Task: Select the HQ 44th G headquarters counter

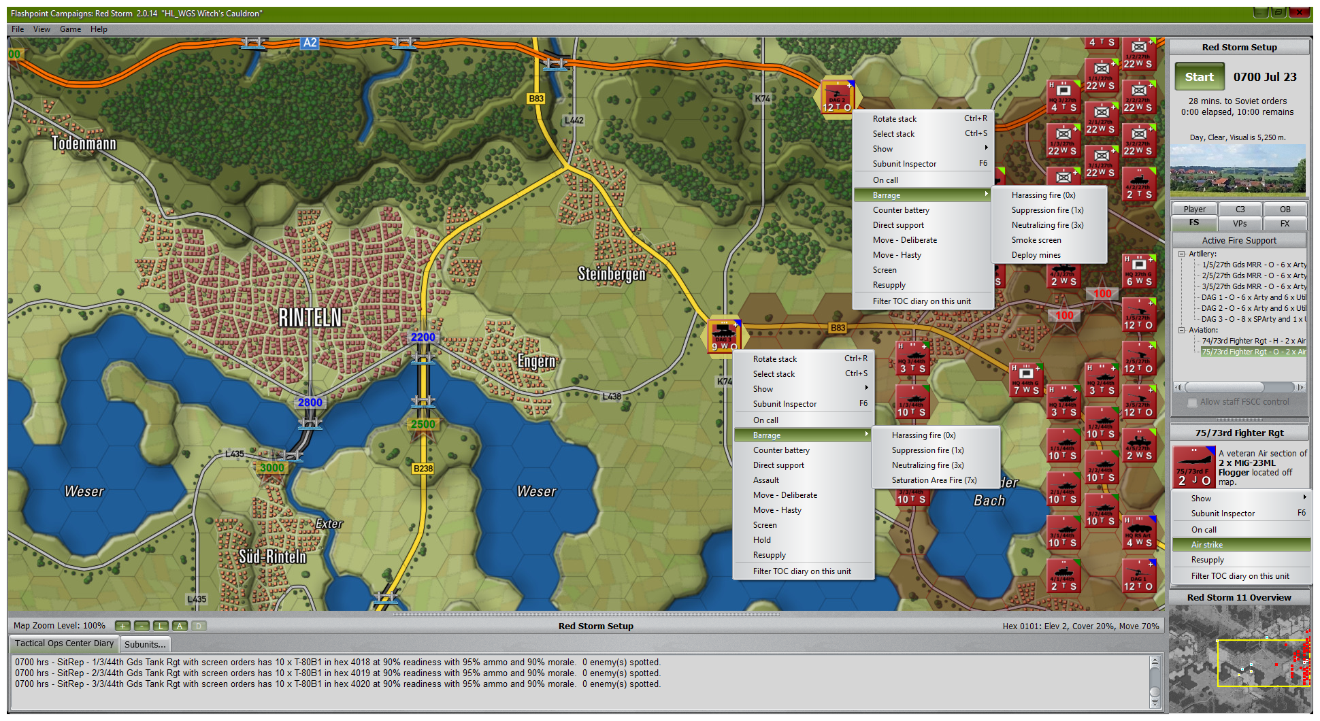Action: pyautogui.click(x=1026, y=380)
